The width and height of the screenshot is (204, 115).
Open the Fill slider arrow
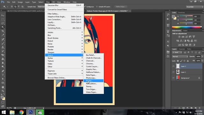(x=202, y=61)
